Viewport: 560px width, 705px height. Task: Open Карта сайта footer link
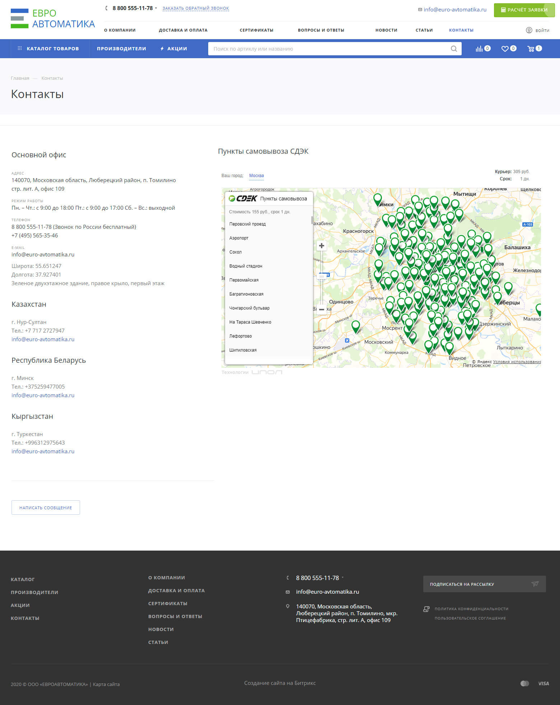(x=106, y=684)
